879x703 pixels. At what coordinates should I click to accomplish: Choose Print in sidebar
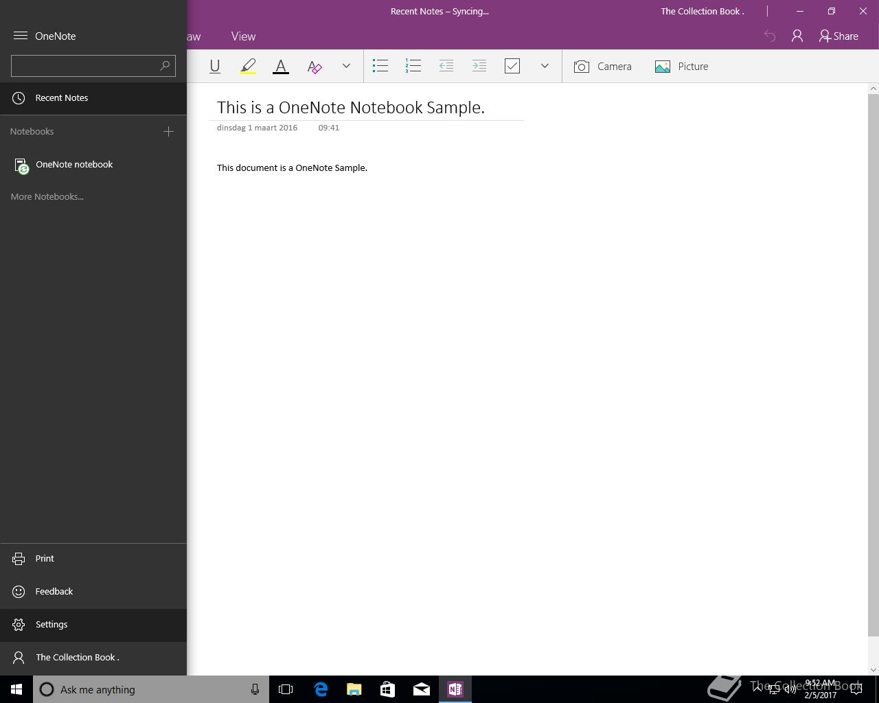click(93, 558)
